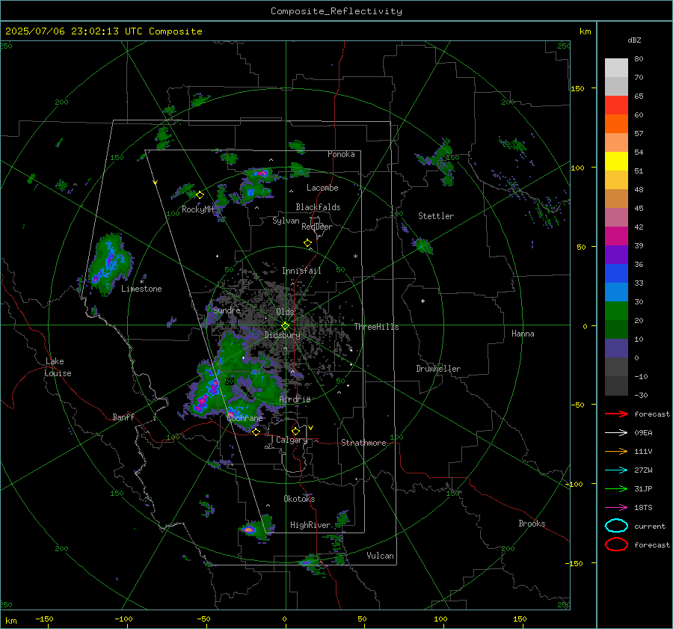Click the 80 value on dBZ scale
The height and width of the screenshot is (629, 673).
[x=639, y=59]
